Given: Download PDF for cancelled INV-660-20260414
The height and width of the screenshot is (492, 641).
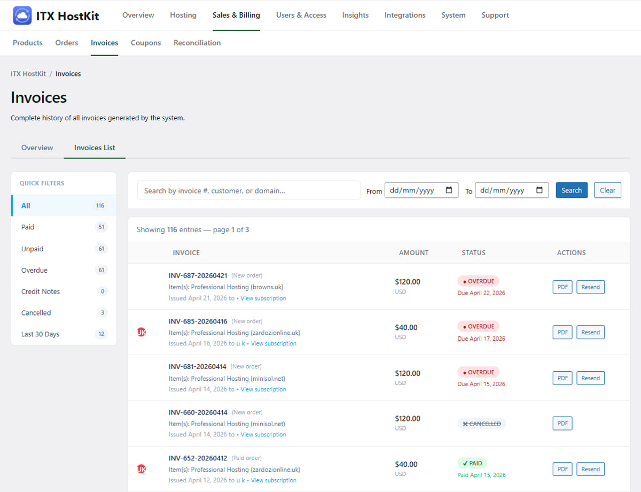Looking at the screenshot, I should (x=562, y=424).
